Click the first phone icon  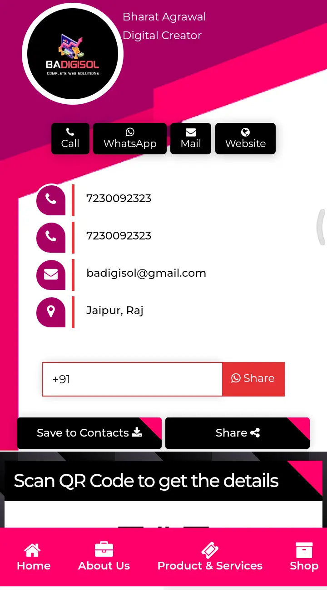51,200
